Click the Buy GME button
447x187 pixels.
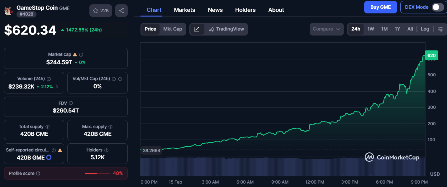(x=381, y=7)
